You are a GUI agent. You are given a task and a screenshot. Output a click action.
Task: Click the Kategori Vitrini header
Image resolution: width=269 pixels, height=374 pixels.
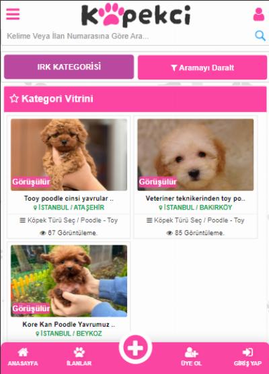click(135, 99)
